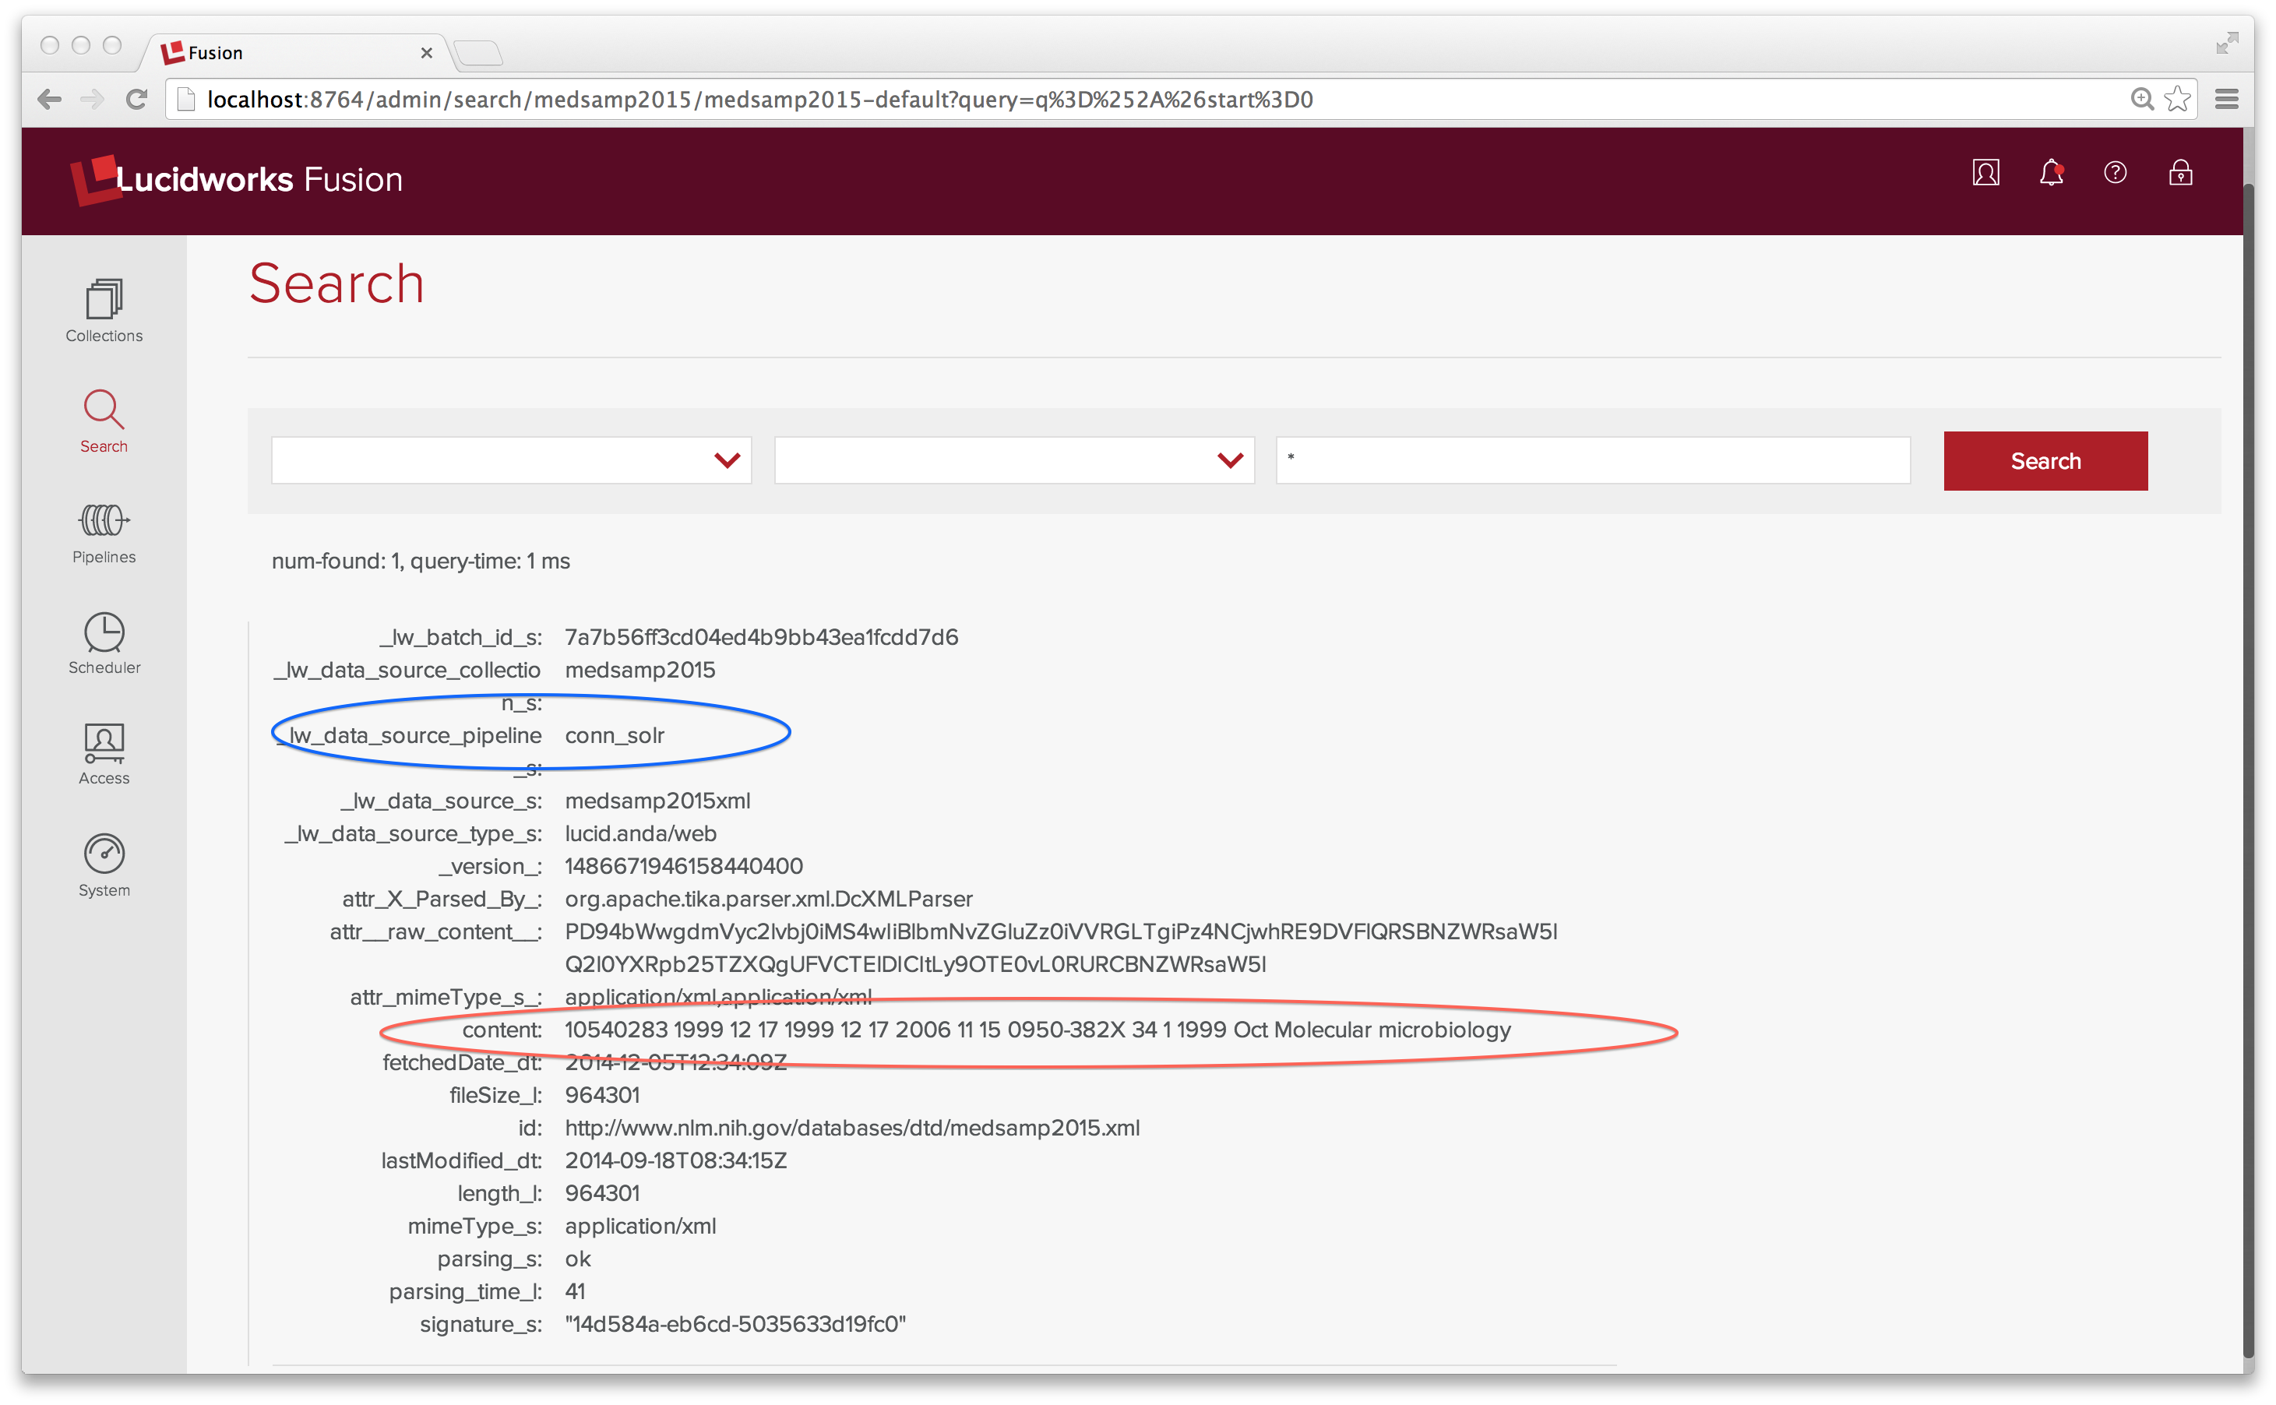The height and width of the screenshot is (1405, 2276).
Task: Click the id value medsamp2015.xml URL
Action: (x=852, y=1128)
